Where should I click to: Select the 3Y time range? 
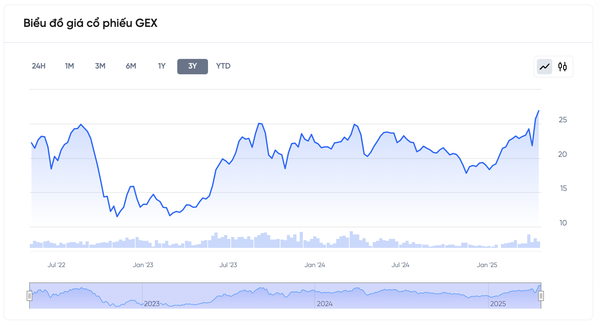click(x=193, y=66)
